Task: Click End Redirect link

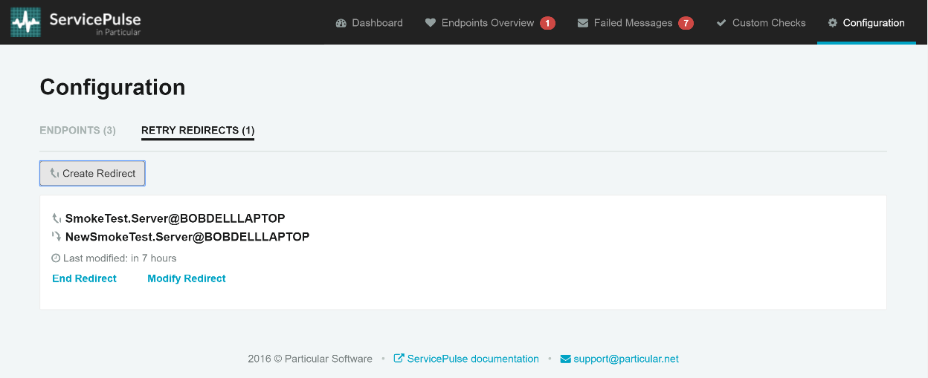Action: 84,278
